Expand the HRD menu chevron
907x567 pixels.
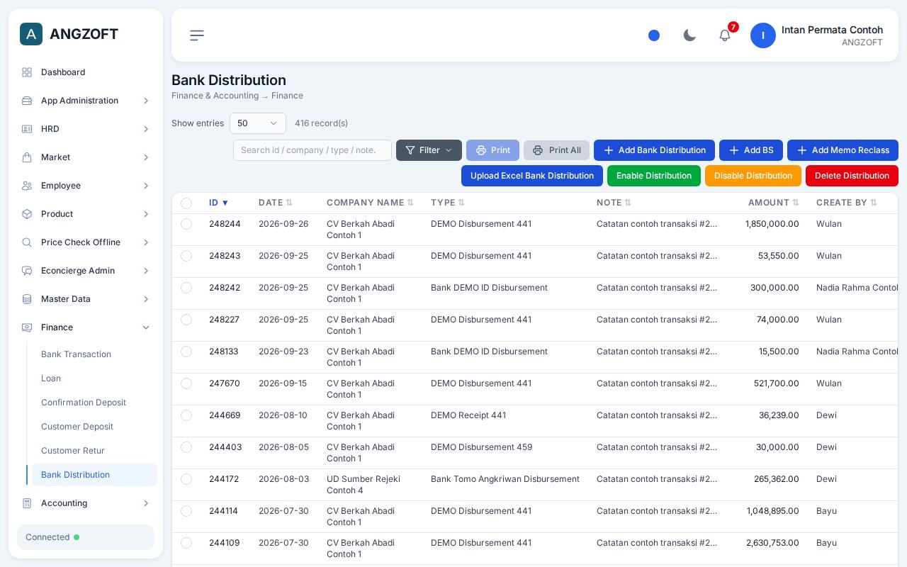point(146,129)
